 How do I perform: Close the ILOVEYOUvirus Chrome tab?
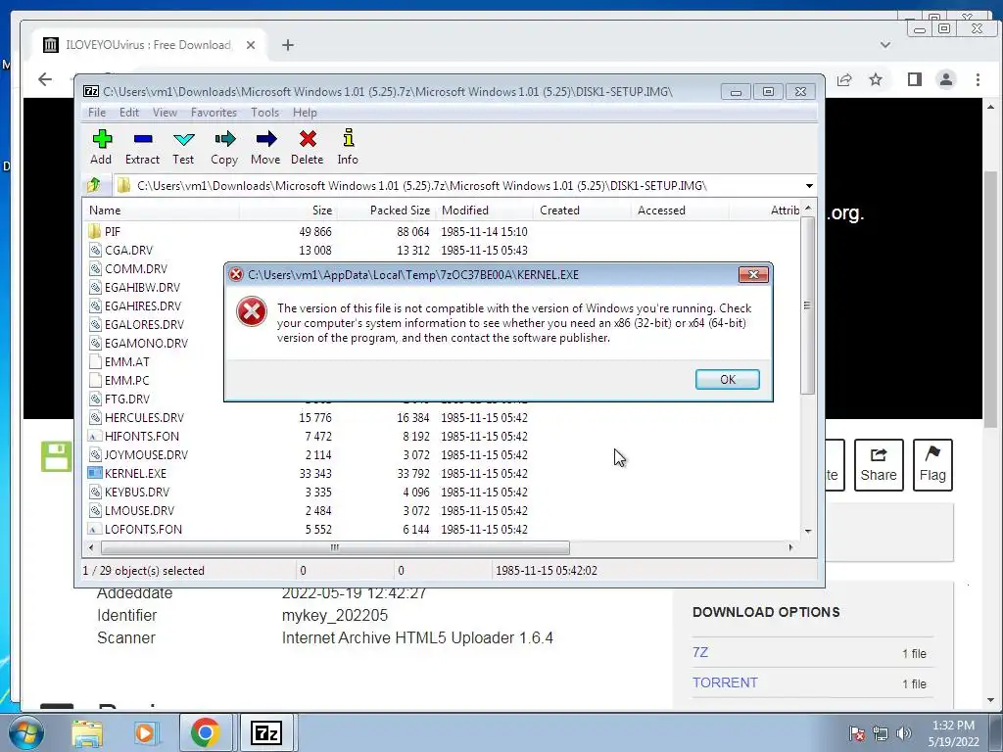click(x=251, y=45)
